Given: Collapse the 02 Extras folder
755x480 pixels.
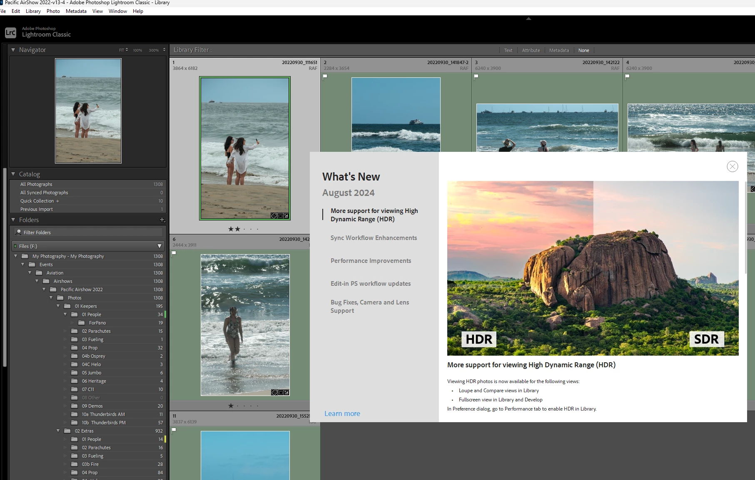Looking at the screenshot, I should (58, 431).
